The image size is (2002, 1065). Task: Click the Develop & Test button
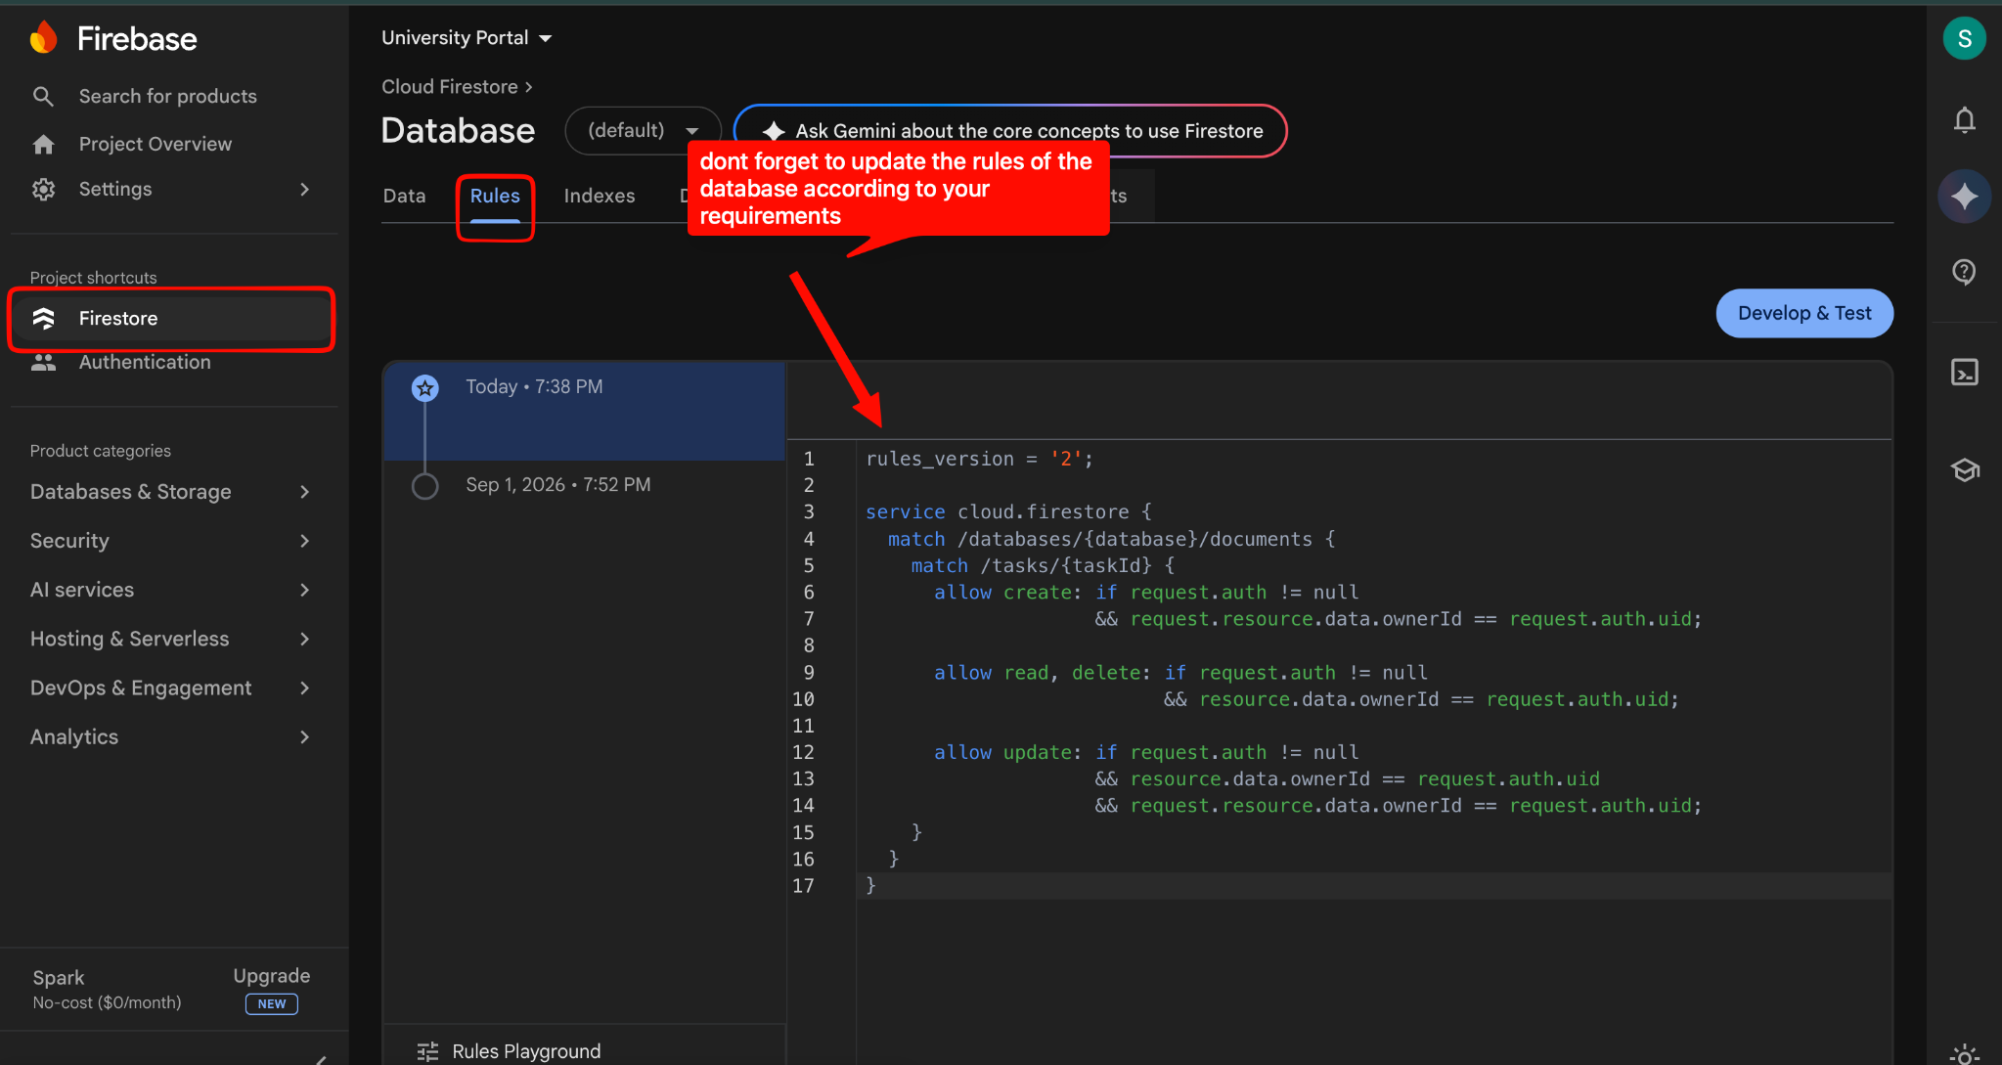1804,313
